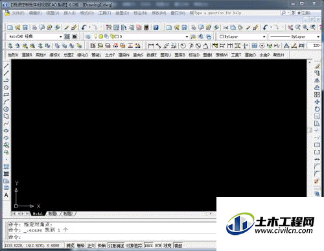This screenshot has height=251, width=324.
Task: Open the Layer Properties Manager icon
Action: click(88, 36)
